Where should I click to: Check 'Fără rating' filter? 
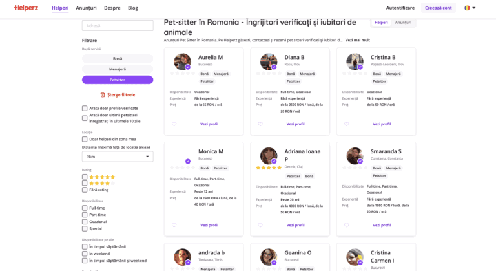click(x=85, y=190)
